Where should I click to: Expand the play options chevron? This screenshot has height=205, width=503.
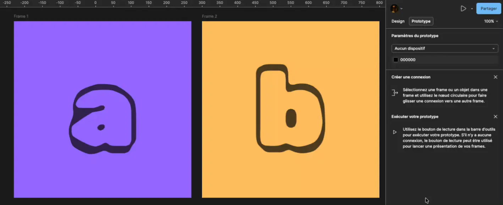(x=472, y=9)
